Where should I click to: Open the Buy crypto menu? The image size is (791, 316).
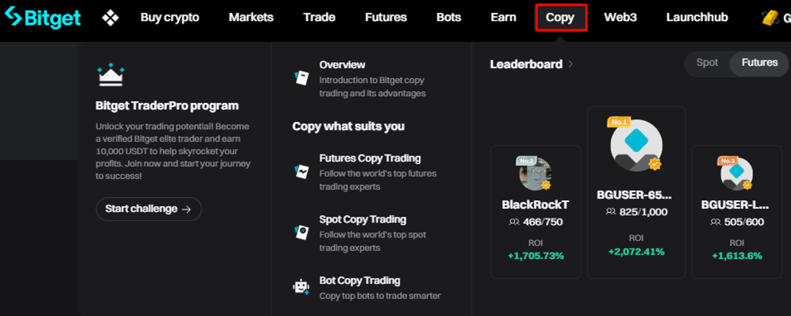pos(170,18)
